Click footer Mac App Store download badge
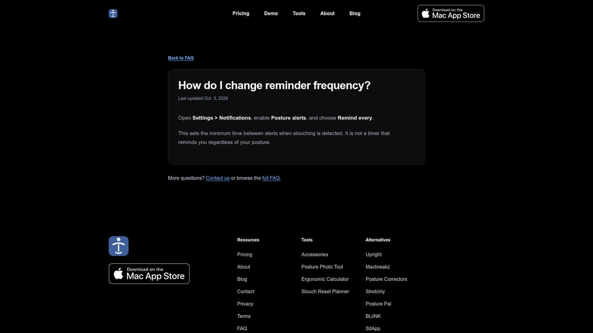The width and height of the screenshot is (593, 333). click(x=149, y=274)
